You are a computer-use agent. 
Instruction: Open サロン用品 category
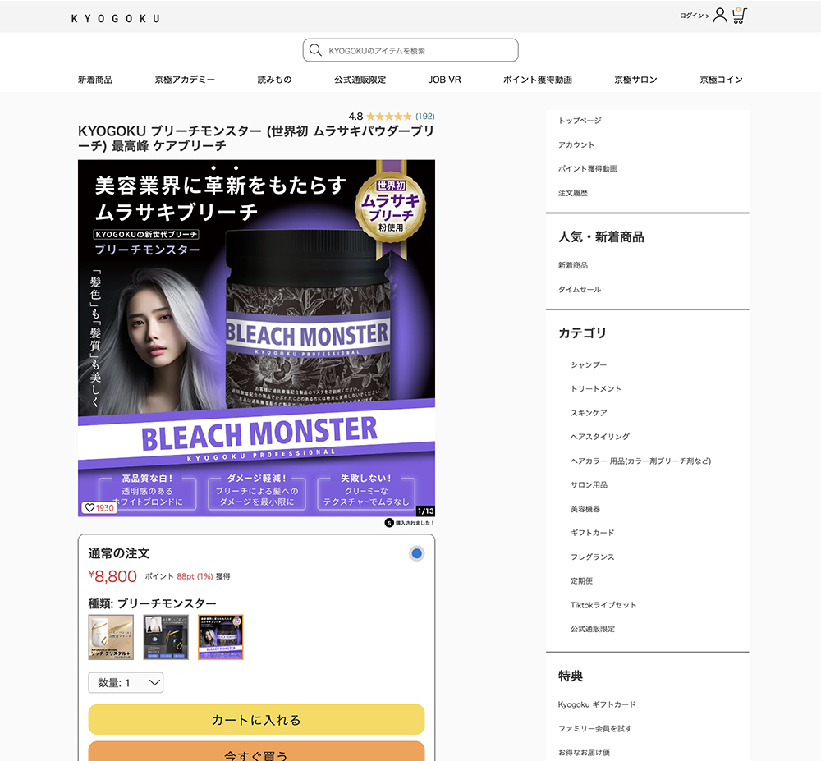(x=589, y=484)
